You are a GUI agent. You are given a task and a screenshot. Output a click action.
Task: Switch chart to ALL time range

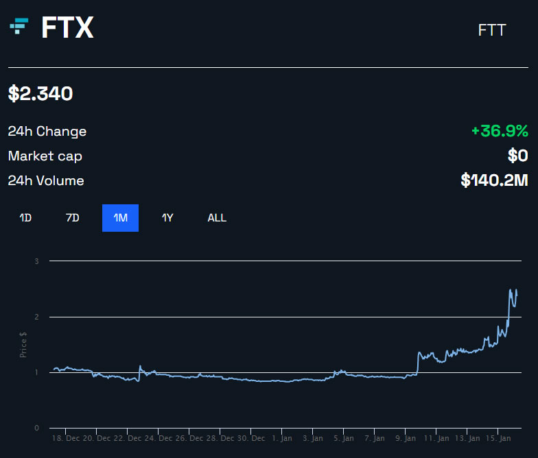(x=217, y=218)
